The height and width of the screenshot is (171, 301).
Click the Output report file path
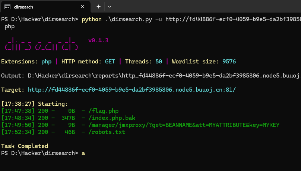[x=164, y=76]
